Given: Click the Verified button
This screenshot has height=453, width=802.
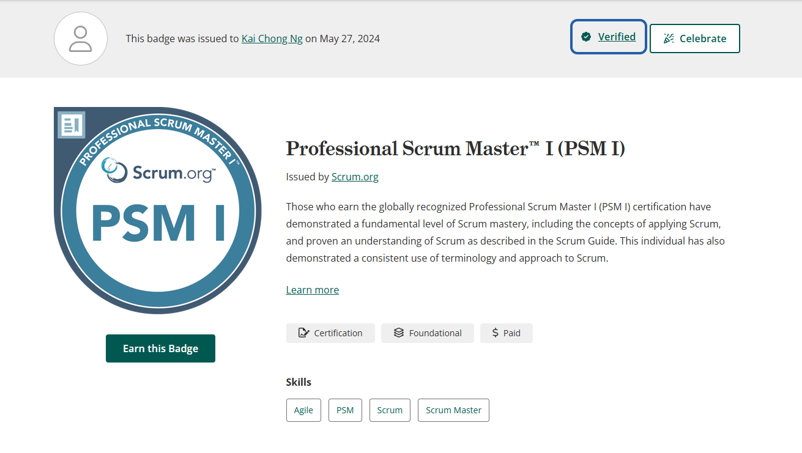Looking at the screenshot, I should (609, 37).
